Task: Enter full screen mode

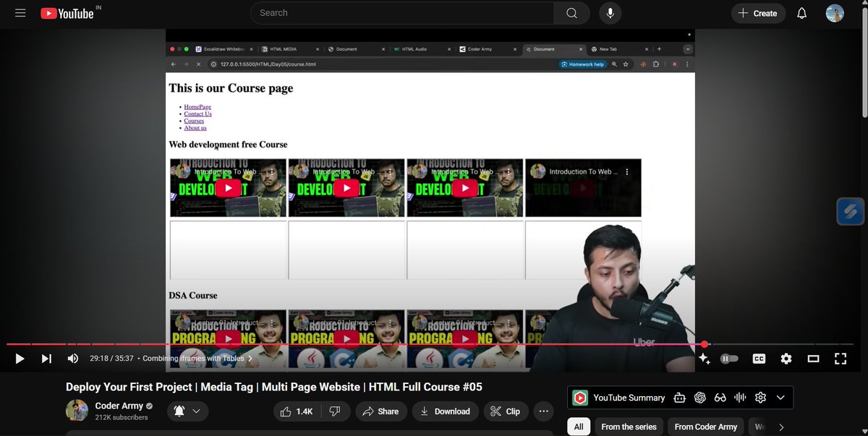Action: click(841, 359)
